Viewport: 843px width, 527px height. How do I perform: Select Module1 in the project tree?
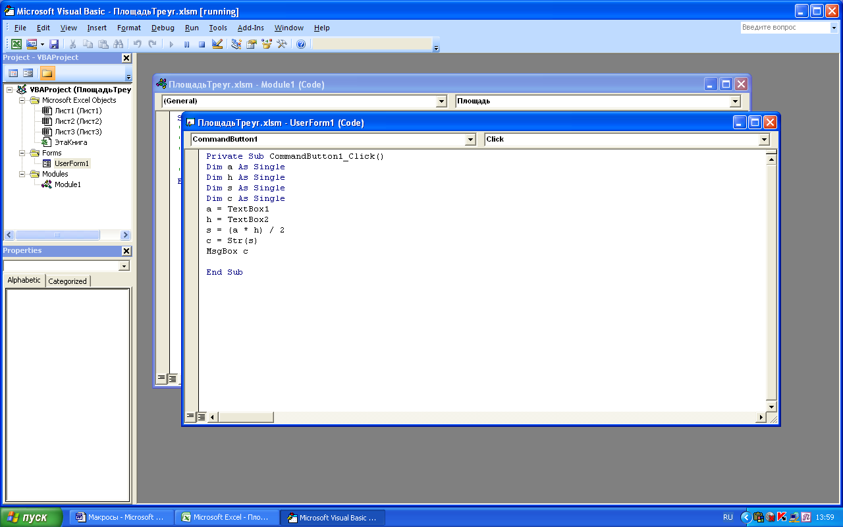coord(68,184)
